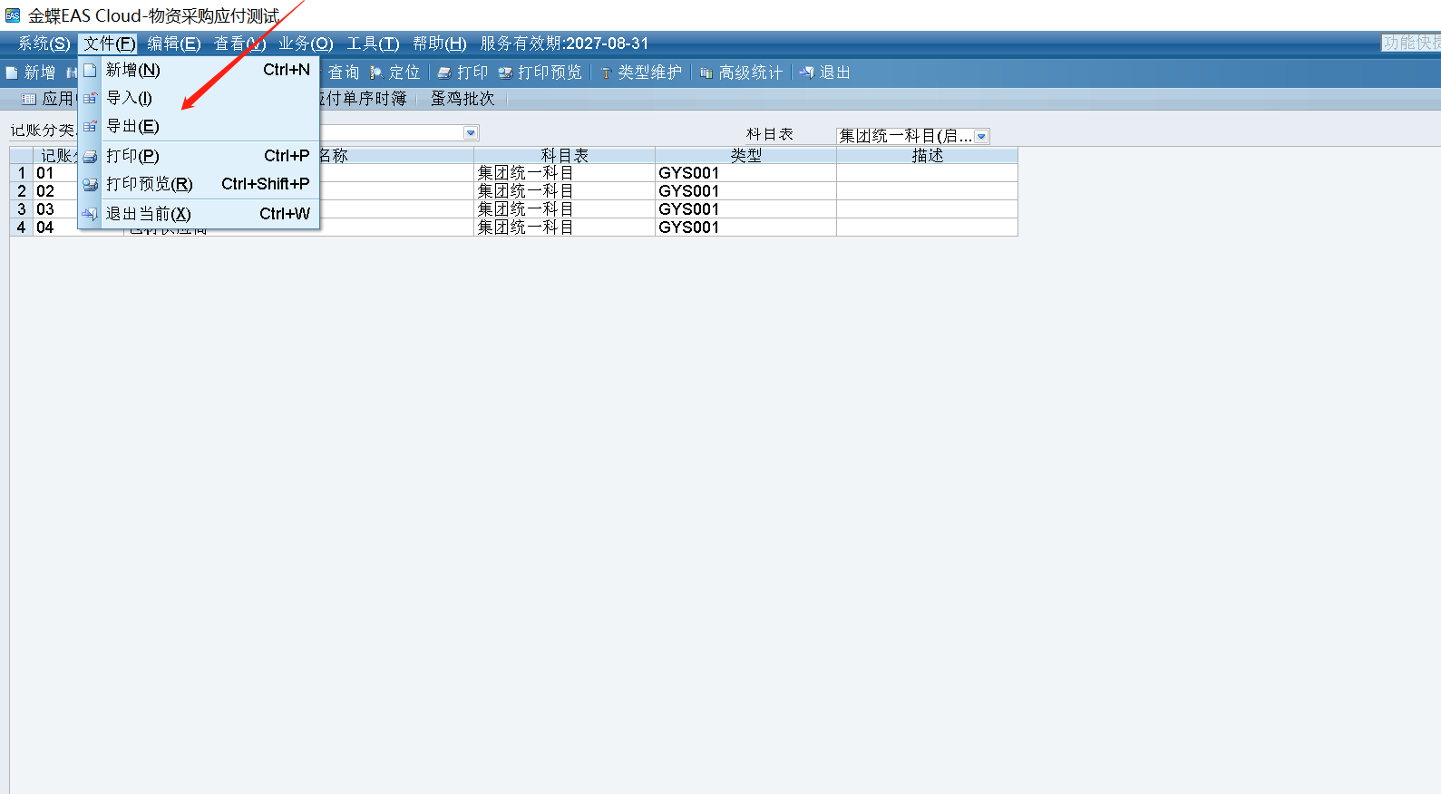Screen dimensions: 1441x794
Task: Expand the 科目表 combo box arrow
Action: point(981,136)
